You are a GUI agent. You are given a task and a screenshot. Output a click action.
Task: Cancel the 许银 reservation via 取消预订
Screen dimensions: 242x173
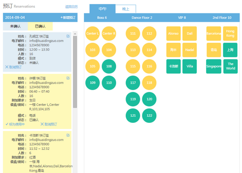point(52,124)
